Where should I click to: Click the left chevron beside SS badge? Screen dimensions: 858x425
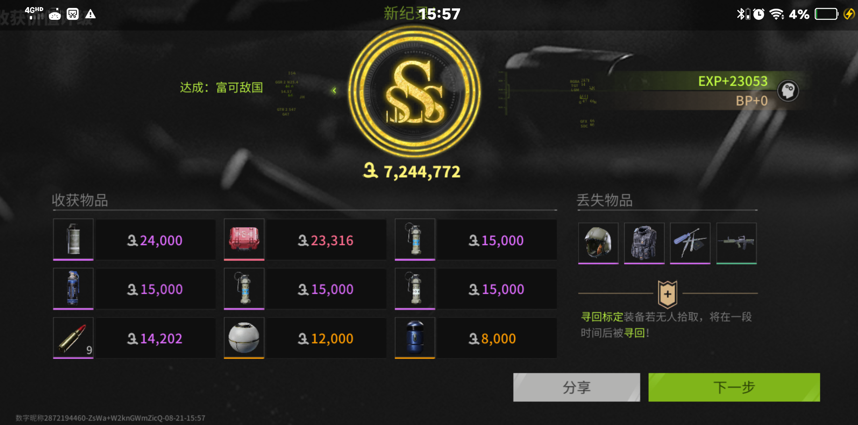334,90
